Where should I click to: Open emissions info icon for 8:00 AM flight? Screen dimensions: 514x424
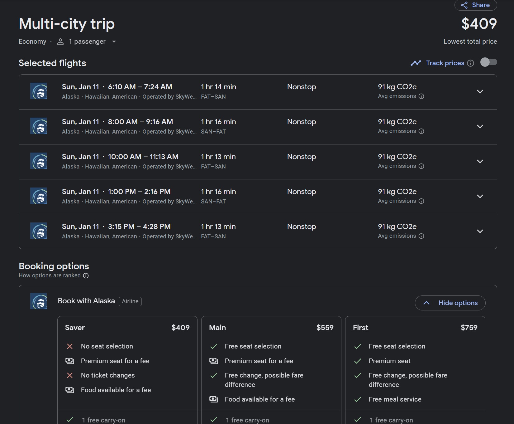click(x=421, y=131)
